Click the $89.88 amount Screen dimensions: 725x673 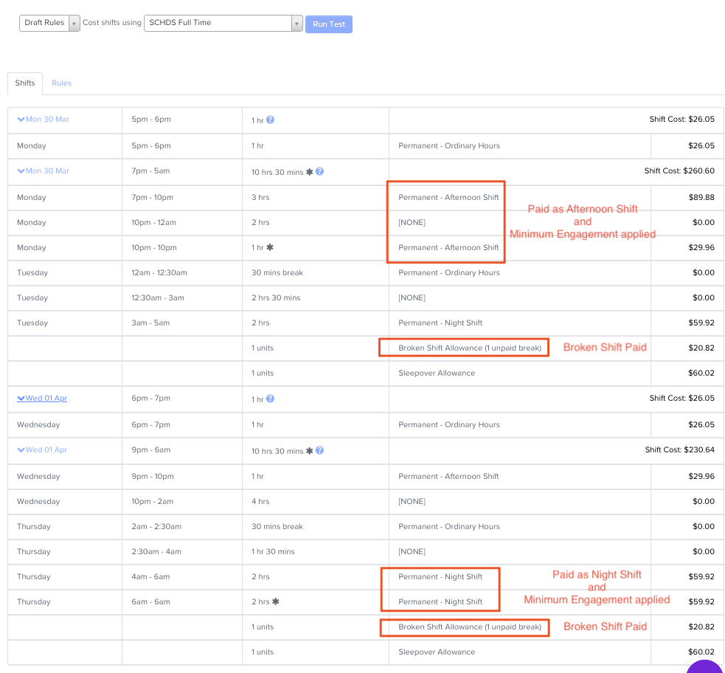(701, 198)
